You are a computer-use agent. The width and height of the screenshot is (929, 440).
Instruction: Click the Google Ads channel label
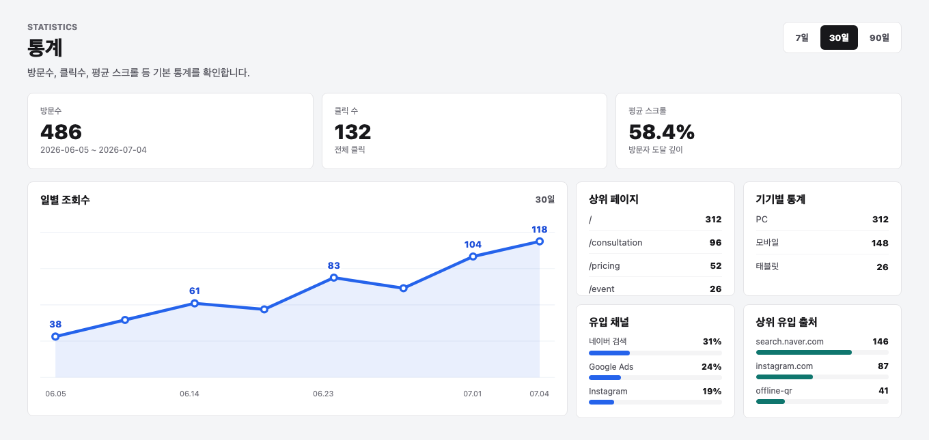(611, 366)
